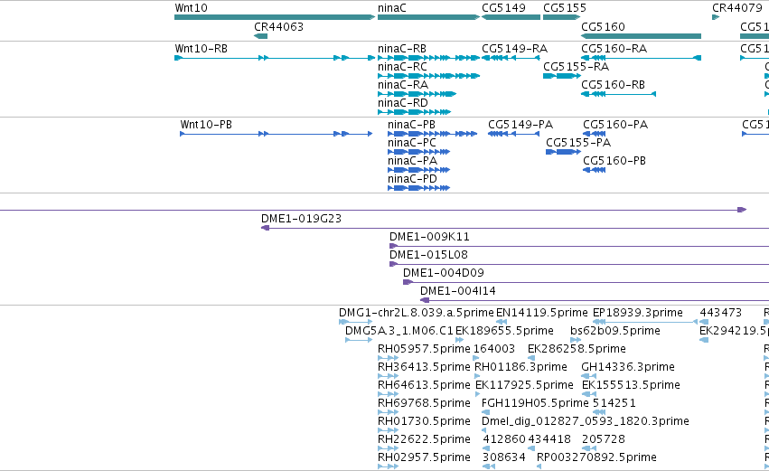This screenshot has width=769, height=471.
Task: Click the EP18939.3prime EST
Action: pos(645,322)
